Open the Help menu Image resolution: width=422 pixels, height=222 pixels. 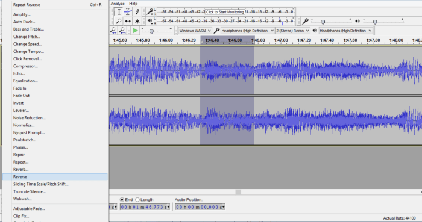[x=133, y=4]
